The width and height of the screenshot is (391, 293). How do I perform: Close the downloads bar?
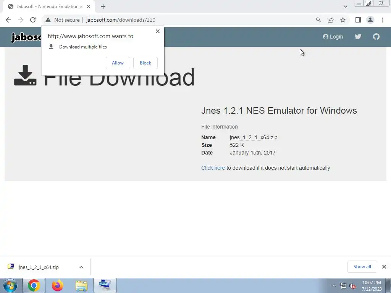[384, 267]
